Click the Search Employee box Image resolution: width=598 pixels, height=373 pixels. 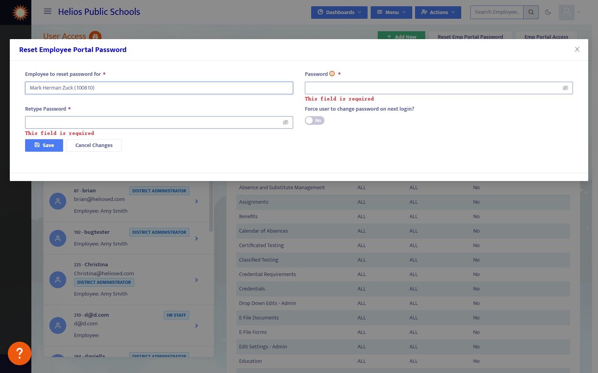point(497,12)
